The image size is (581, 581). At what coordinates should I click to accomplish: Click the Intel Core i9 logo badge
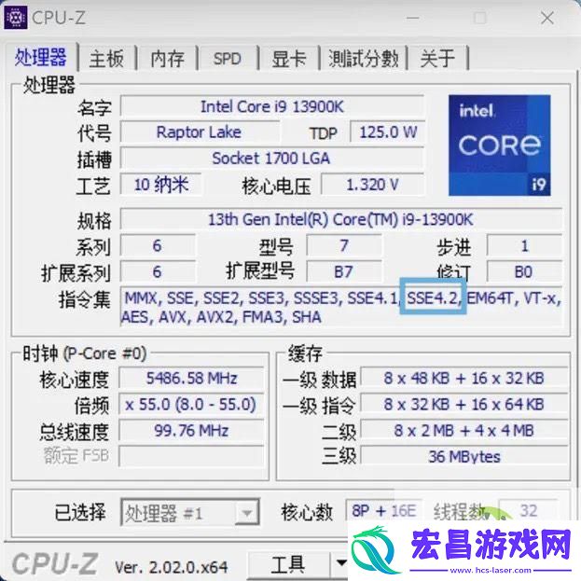[500, 145]
